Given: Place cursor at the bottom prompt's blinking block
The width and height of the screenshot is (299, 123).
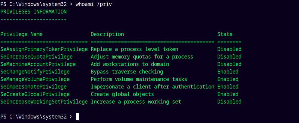Looking at the screenshot, I should 77,116.
